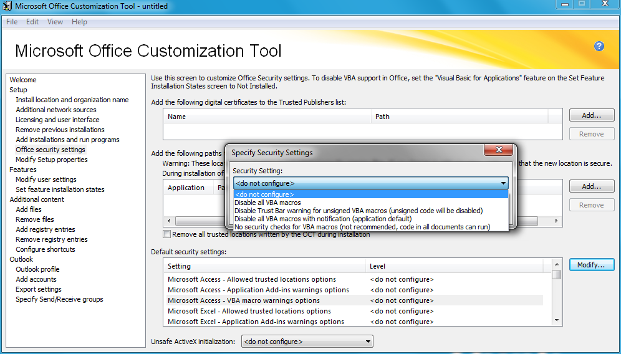The width and height of the screenshot is (621, 354).
Task: Select Microsoft Access - Allowed trusted locations options row
Action: (354, 279)
